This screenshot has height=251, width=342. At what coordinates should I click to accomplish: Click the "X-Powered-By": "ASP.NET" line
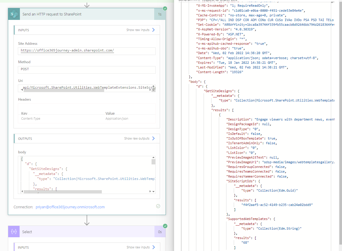pyautogui.click(x=221, y=34)
